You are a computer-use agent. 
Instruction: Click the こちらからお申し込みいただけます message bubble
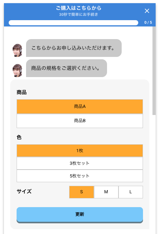[x=74, y=48]
